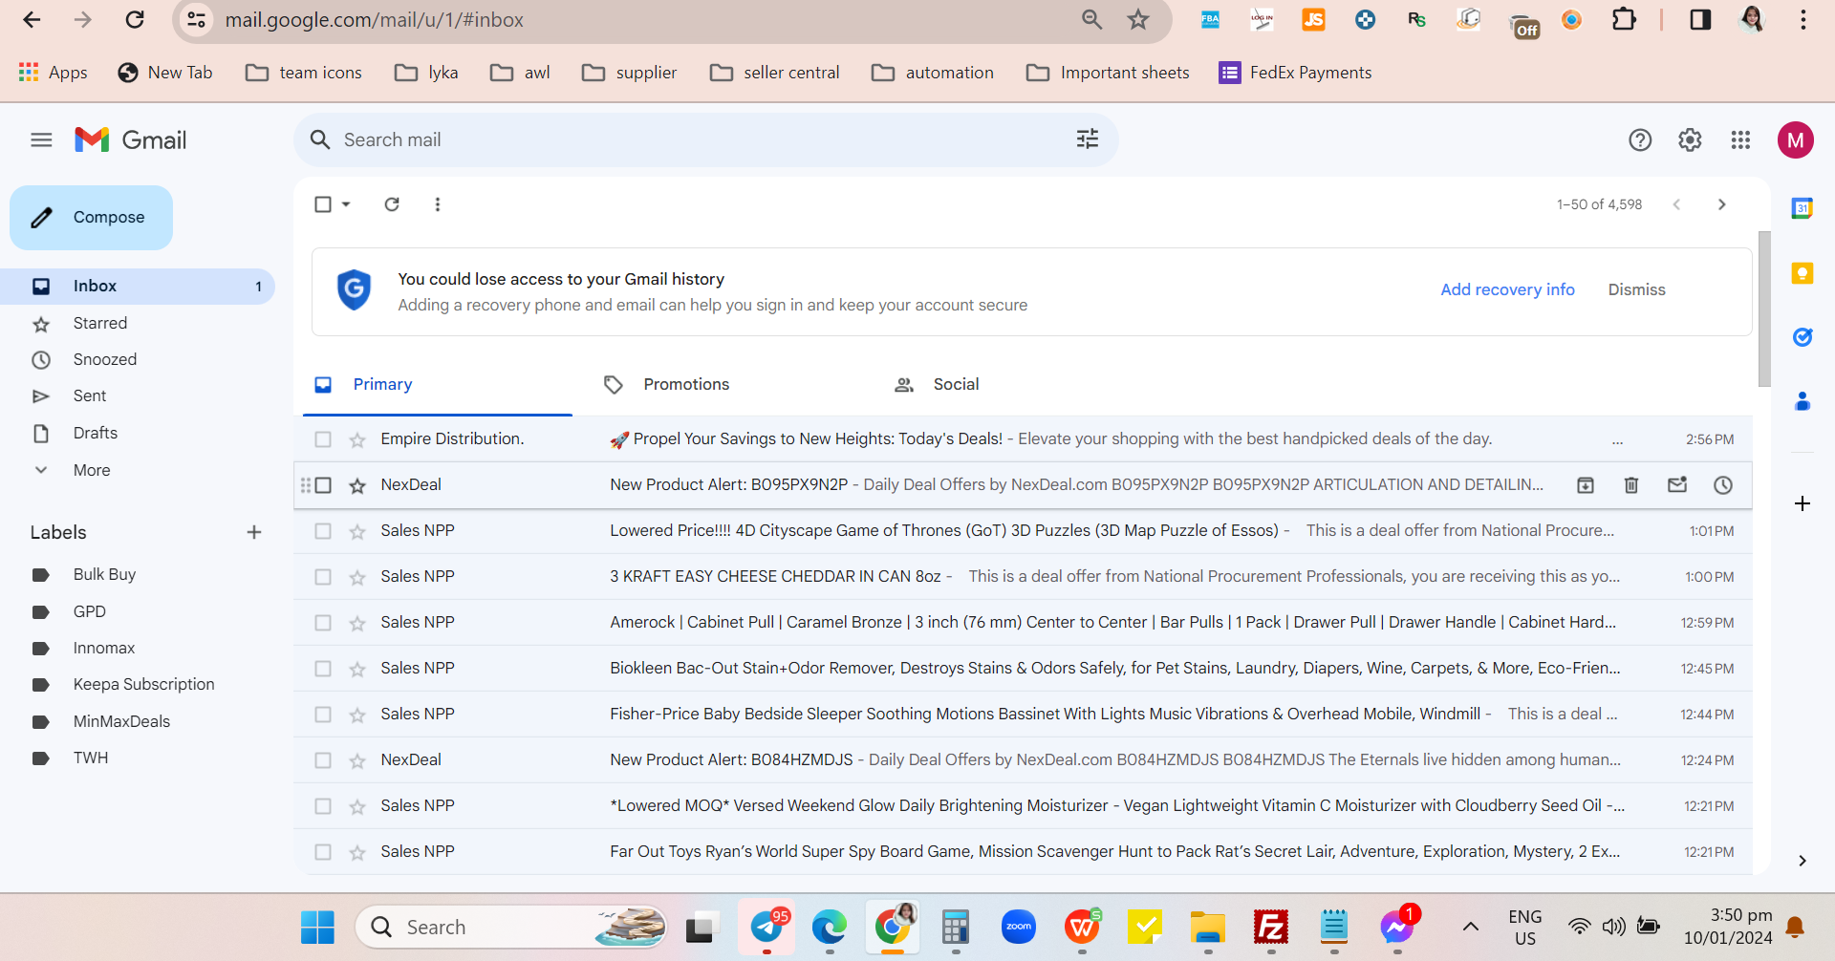Open the Google apps grid
This screenshot has height=961, width=1835.
(x=1740, y=140)
